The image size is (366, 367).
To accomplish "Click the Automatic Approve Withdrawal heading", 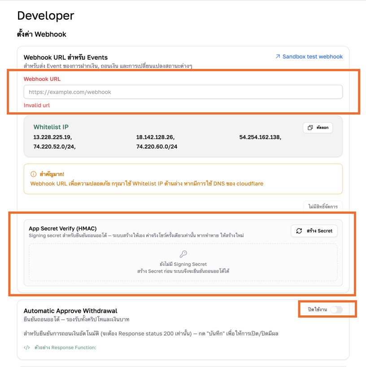I will [x=70, y=311].
